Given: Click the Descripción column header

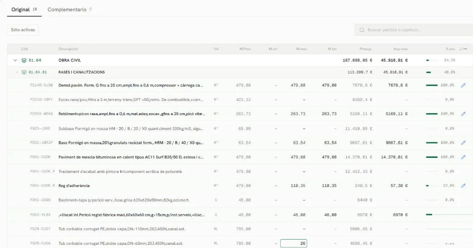Looking at the screenshot, I should click(x=68, y=49).
